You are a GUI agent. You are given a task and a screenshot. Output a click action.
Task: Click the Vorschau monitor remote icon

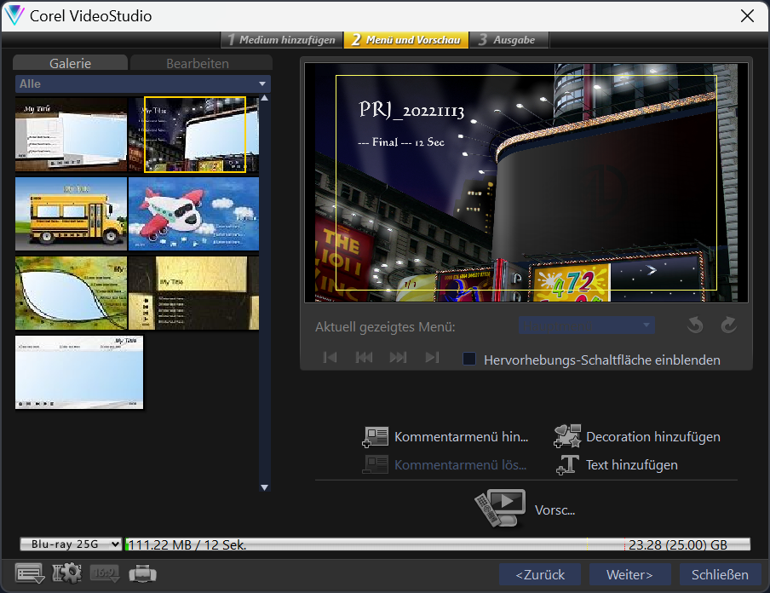(500, 508)
